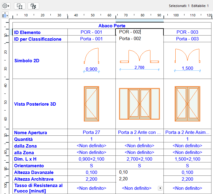The height and width of the screenshot is (194, 213).
Task: Click the POR - 002 element ID edit field
Action: (x=139, y=32)
